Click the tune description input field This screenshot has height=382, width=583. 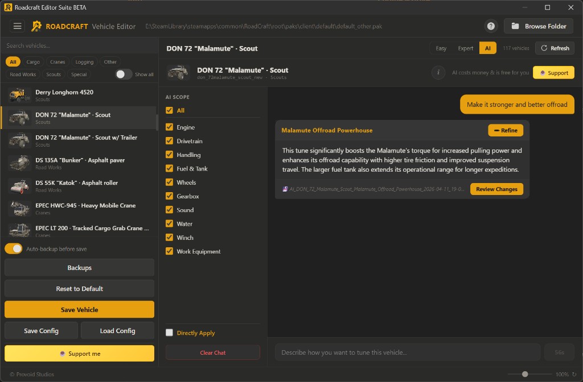coord(408,352)
